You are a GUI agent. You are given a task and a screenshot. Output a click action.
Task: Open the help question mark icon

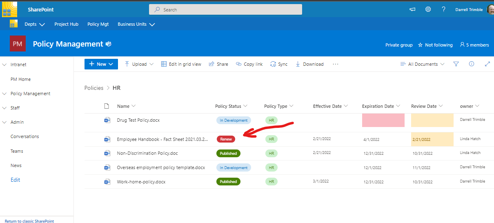pyautogui.click(x=443, y=9)
